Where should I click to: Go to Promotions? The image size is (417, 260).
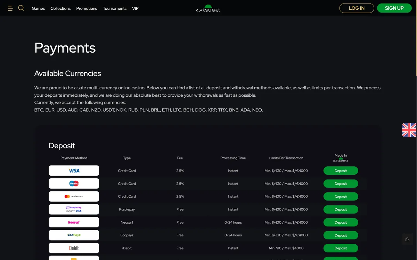tap(87, 8)
